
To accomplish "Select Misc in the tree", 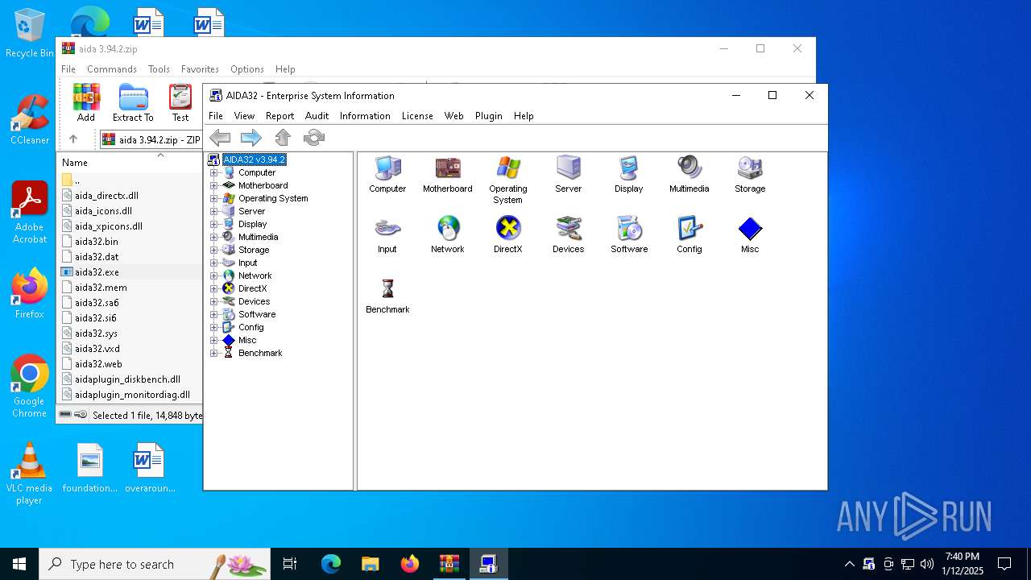I will click(x=247, y=340).
